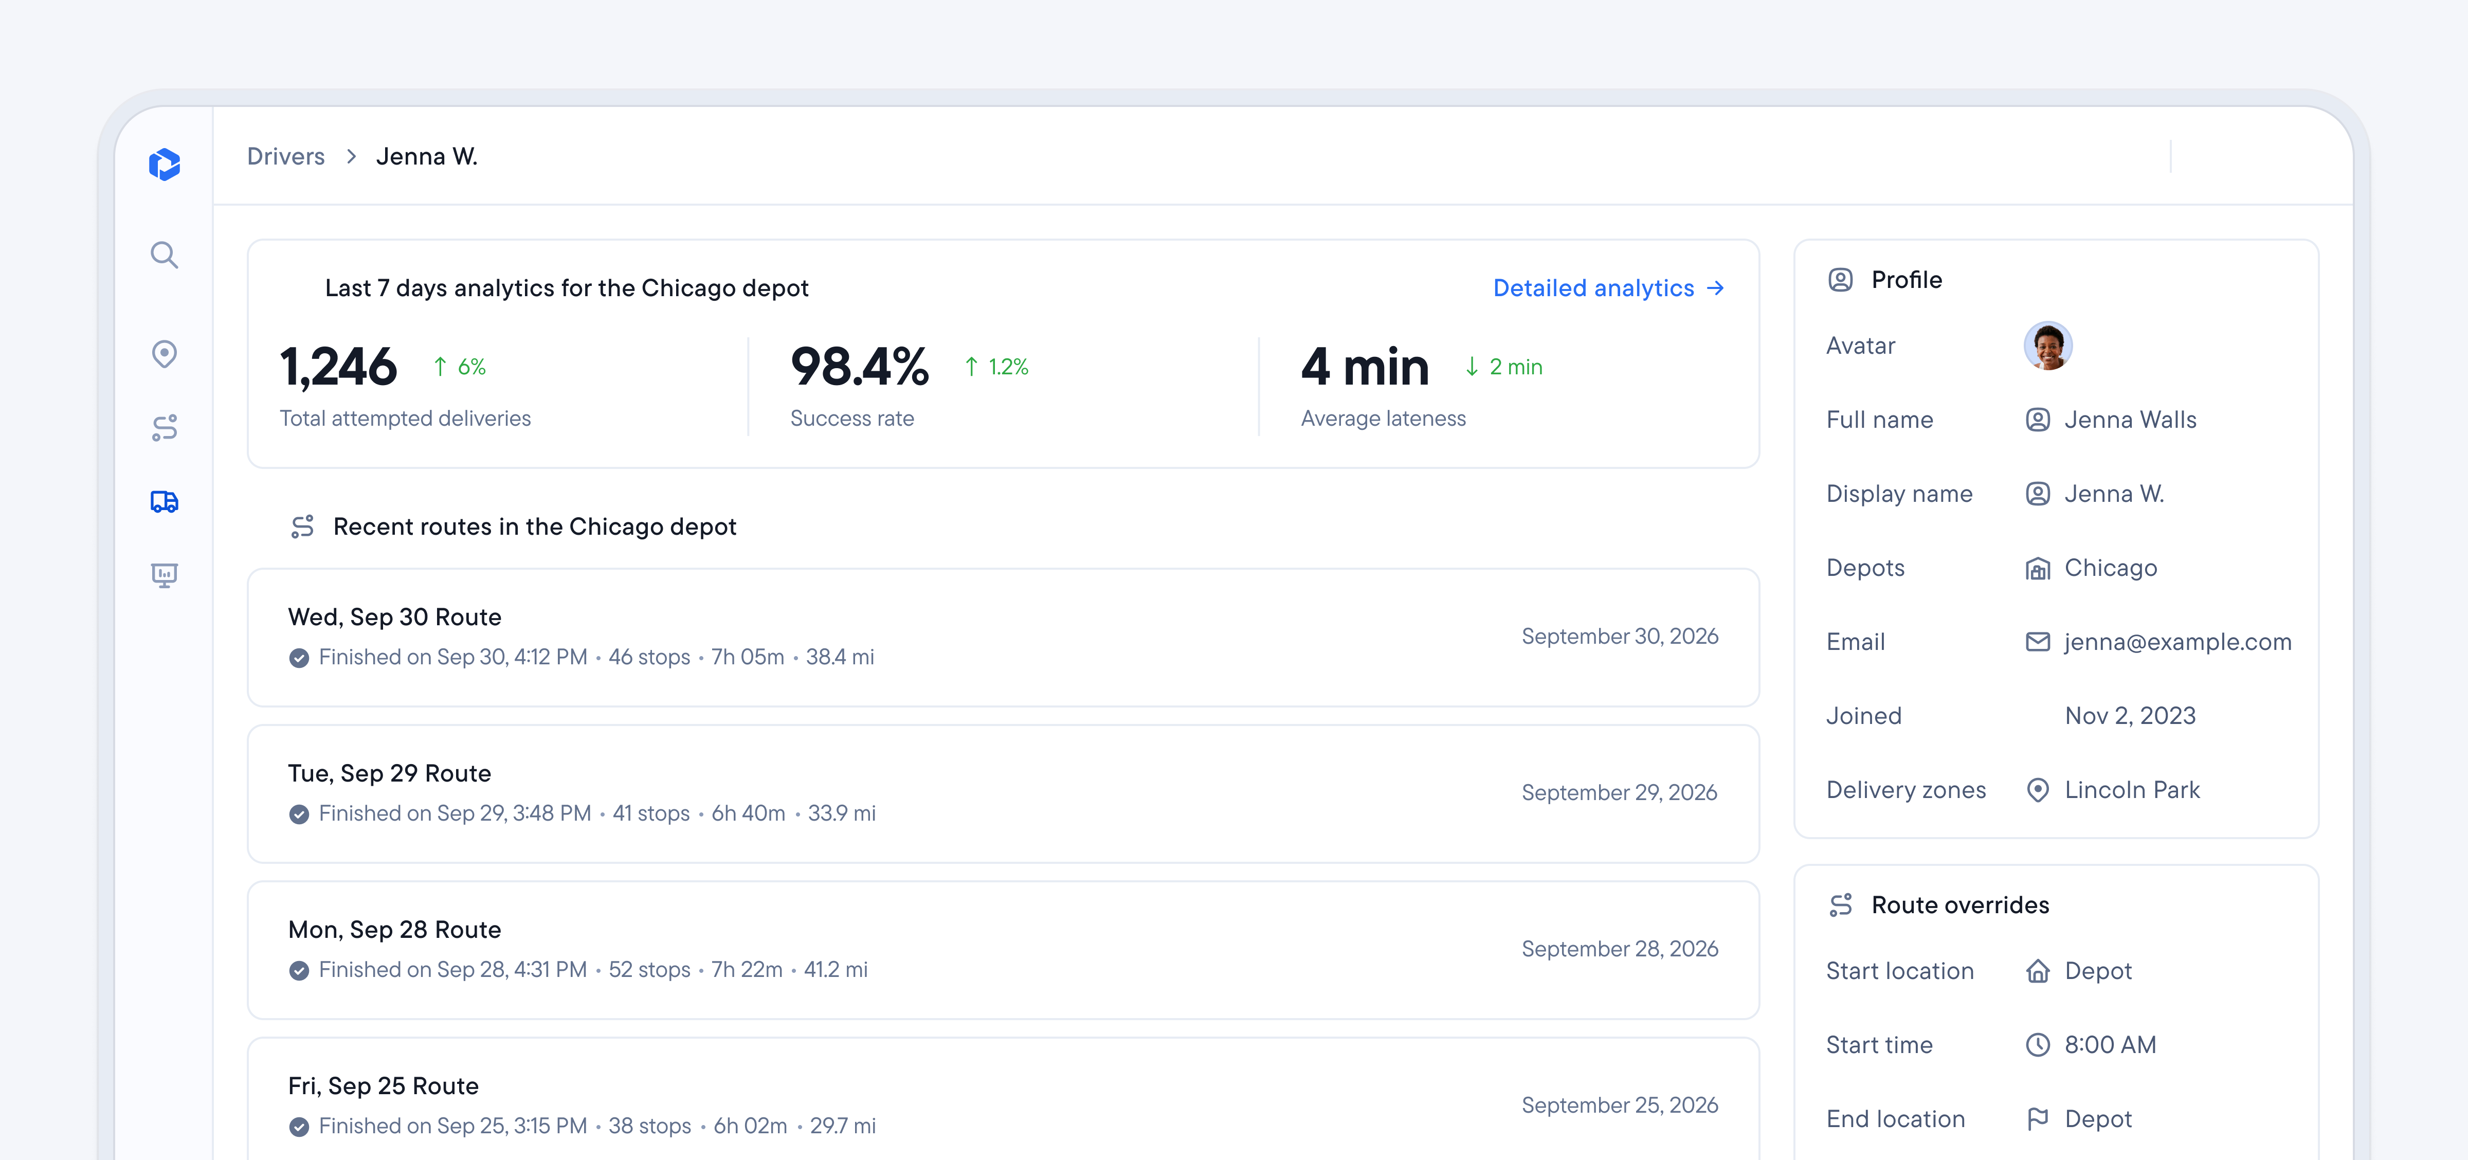This screenshot has width=2468, height=1160.
Task: Click the flag icon beside End location Depot
Action: [2038, 1119]
